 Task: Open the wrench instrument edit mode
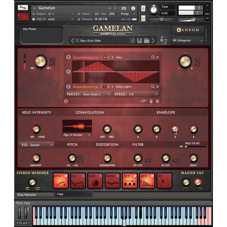[23, 7]
